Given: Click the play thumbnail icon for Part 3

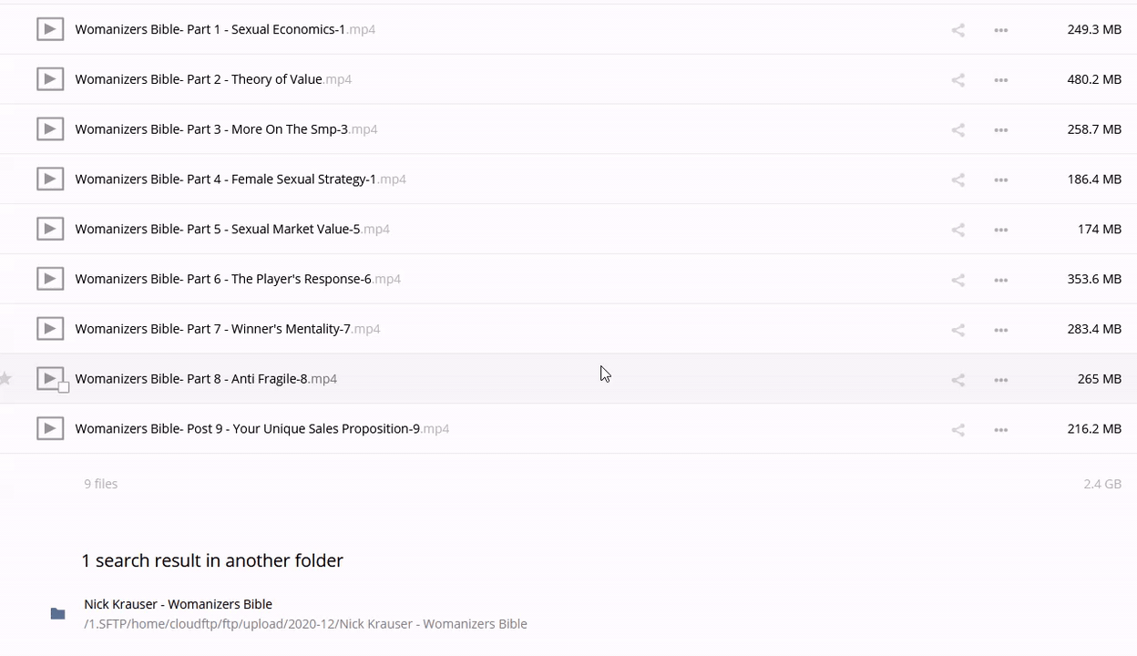Looking at the screenshot, I should click(x=50, y=129).
